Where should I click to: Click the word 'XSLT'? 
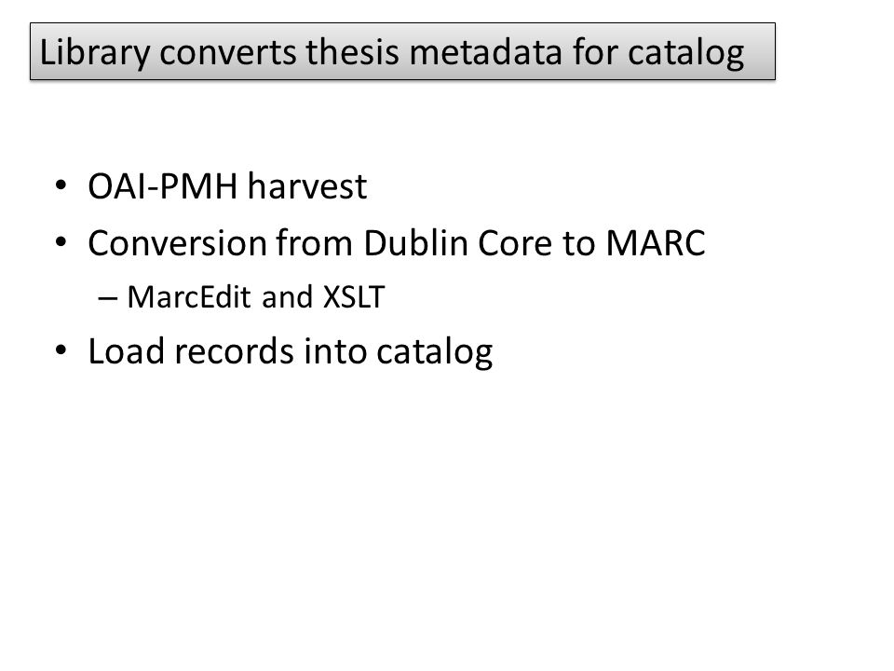coord(354,297)
